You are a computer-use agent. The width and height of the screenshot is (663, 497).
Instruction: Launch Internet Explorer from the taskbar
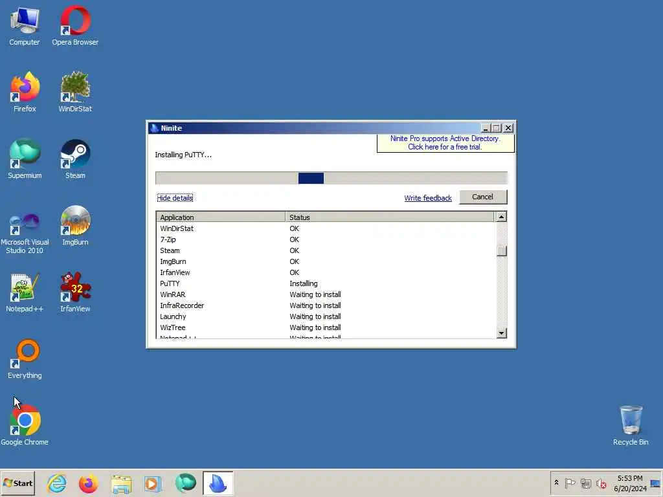pos(57,483)
